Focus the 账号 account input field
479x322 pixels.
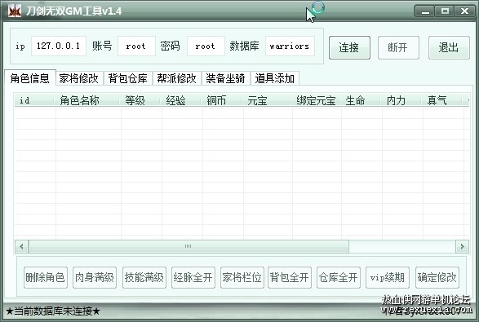pyautogui.click(x=136, y=46)
